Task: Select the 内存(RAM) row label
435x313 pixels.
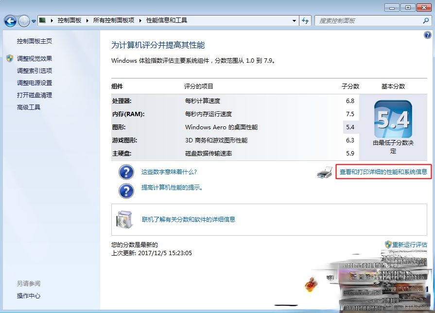Action: click(x=128, y=114)
